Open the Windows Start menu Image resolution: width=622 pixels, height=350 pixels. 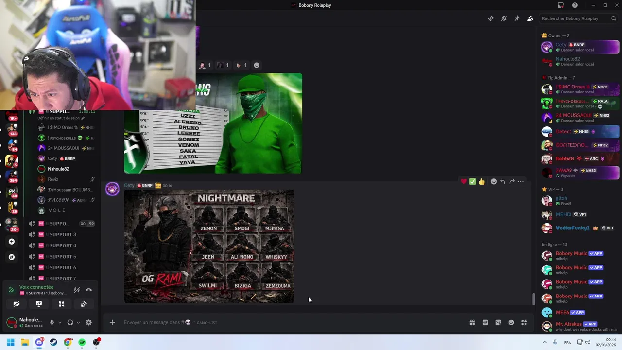pyautogui.click(x=11, y=342)
